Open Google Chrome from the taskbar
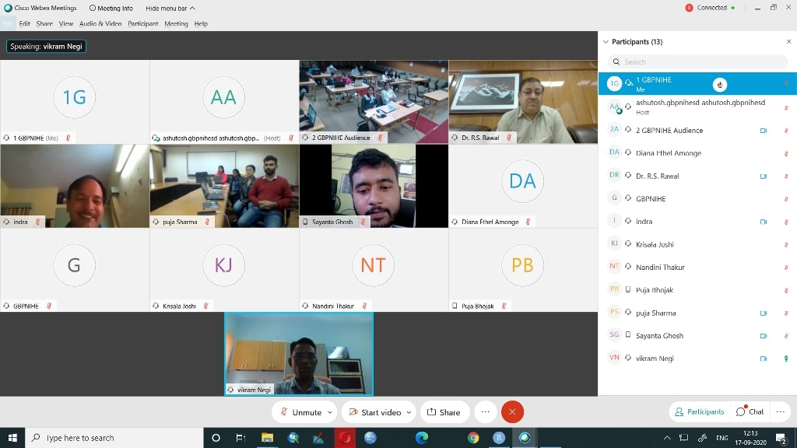The width and height of the screenshot is (797, 448). point(473,438)
